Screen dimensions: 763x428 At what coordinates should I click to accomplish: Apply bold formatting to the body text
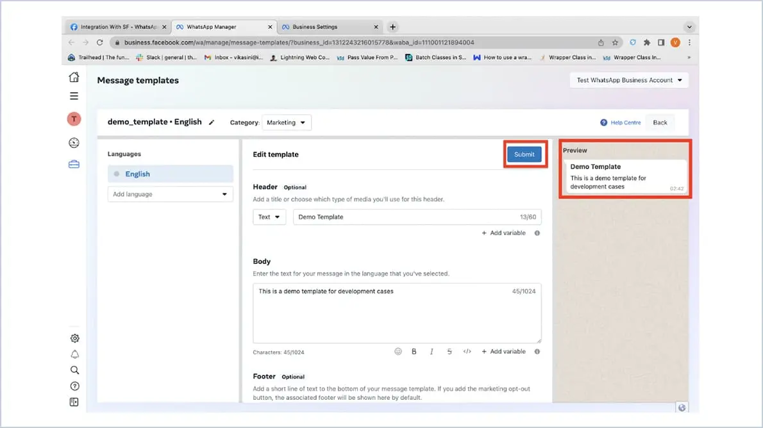pos(414,351)
